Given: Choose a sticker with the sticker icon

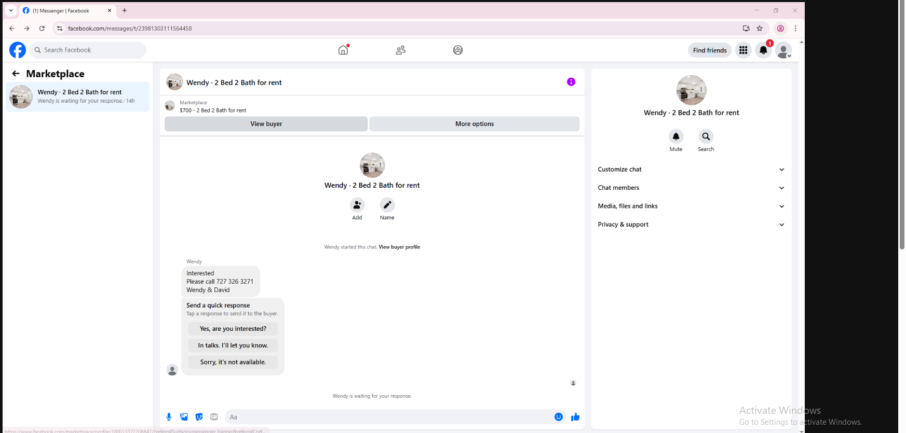Looking at the screenshot, I should pos(199,417).
